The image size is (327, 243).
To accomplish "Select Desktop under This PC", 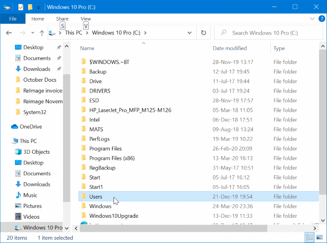I will tap(33, 163).
